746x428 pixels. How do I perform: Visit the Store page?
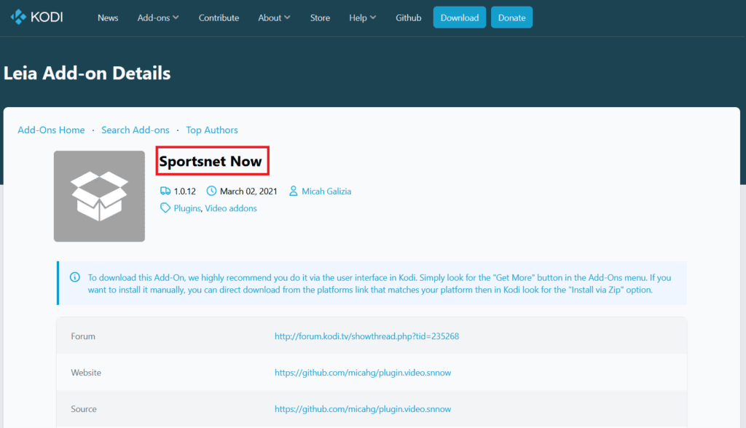tap(320, 17)
